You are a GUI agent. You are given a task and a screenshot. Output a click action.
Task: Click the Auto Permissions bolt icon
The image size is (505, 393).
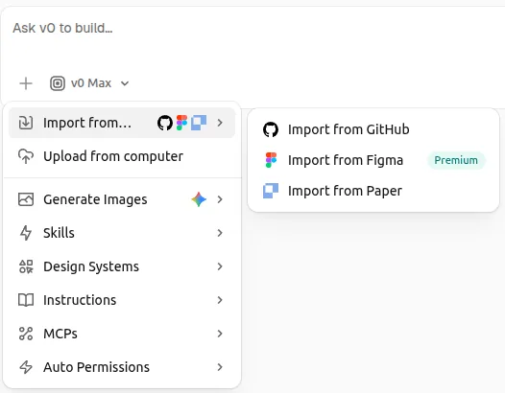26,367
